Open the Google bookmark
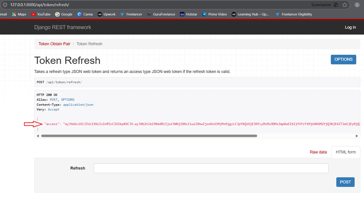 [x=64, y=14]
